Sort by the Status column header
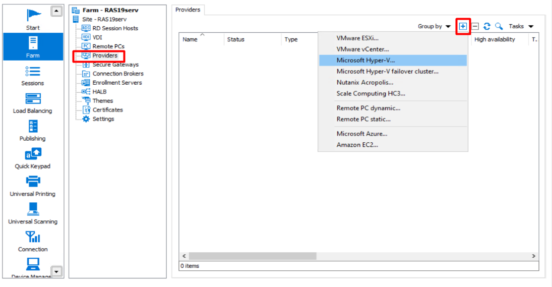552x287 pixels. [x=236, y=39]
